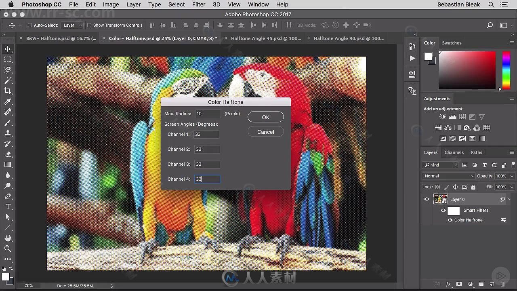The height and width of the screenshot is (291, 517).
Task: Toggle lock transparent pixels
Action: [x=437, y=187]
